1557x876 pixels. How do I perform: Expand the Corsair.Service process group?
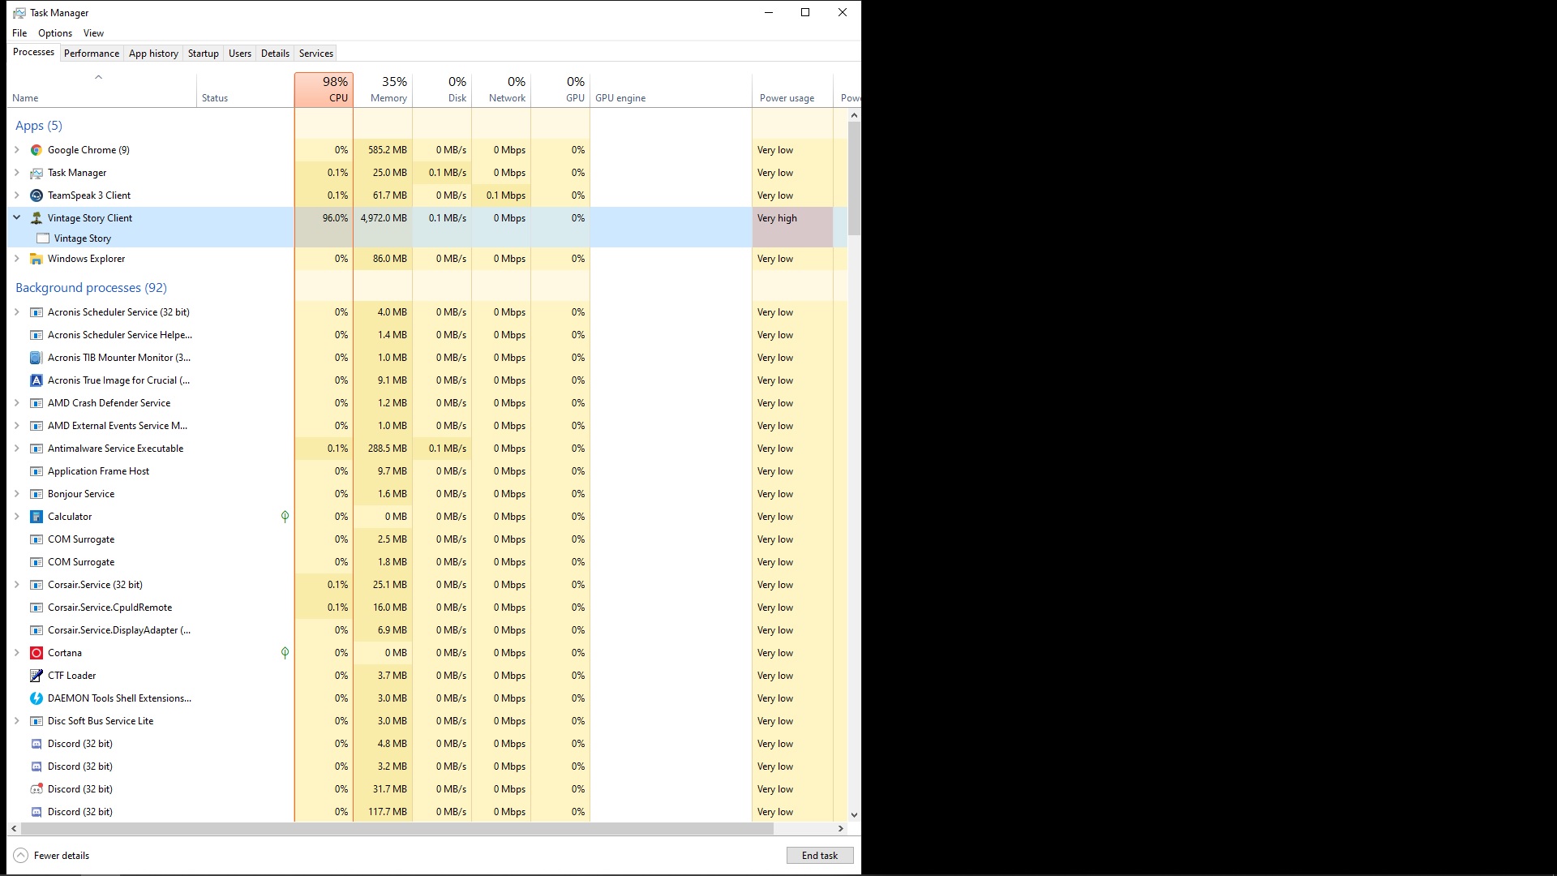[16, 585]
